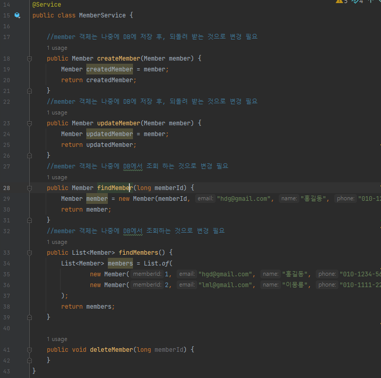
Task: Click the highlighted member variable on line 29
Action: pos(97,199)
